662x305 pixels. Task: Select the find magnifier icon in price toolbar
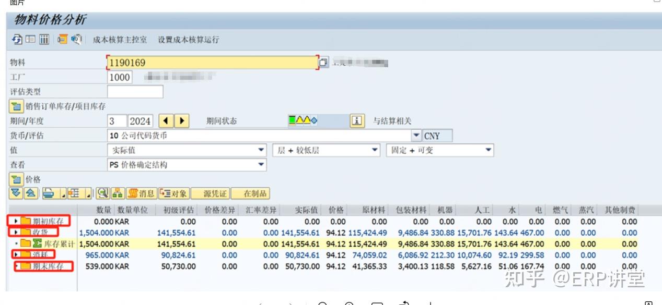(102, 193)
